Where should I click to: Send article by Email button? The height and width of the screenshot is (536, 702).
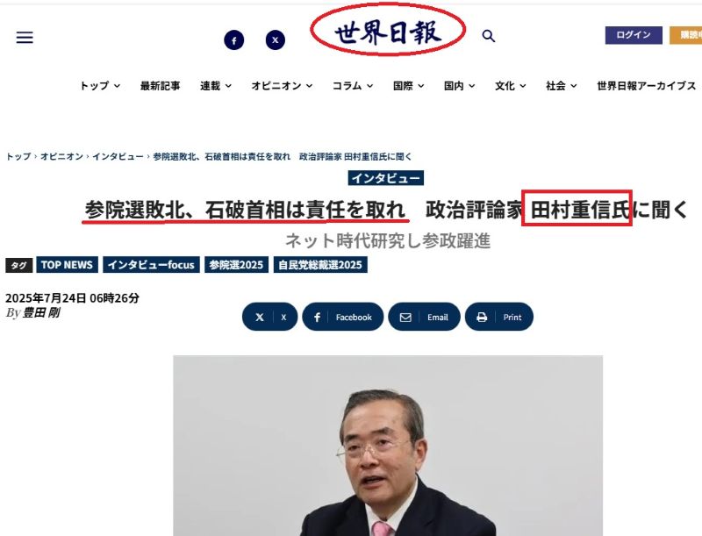pyautogui.click(x=425, y=317)
